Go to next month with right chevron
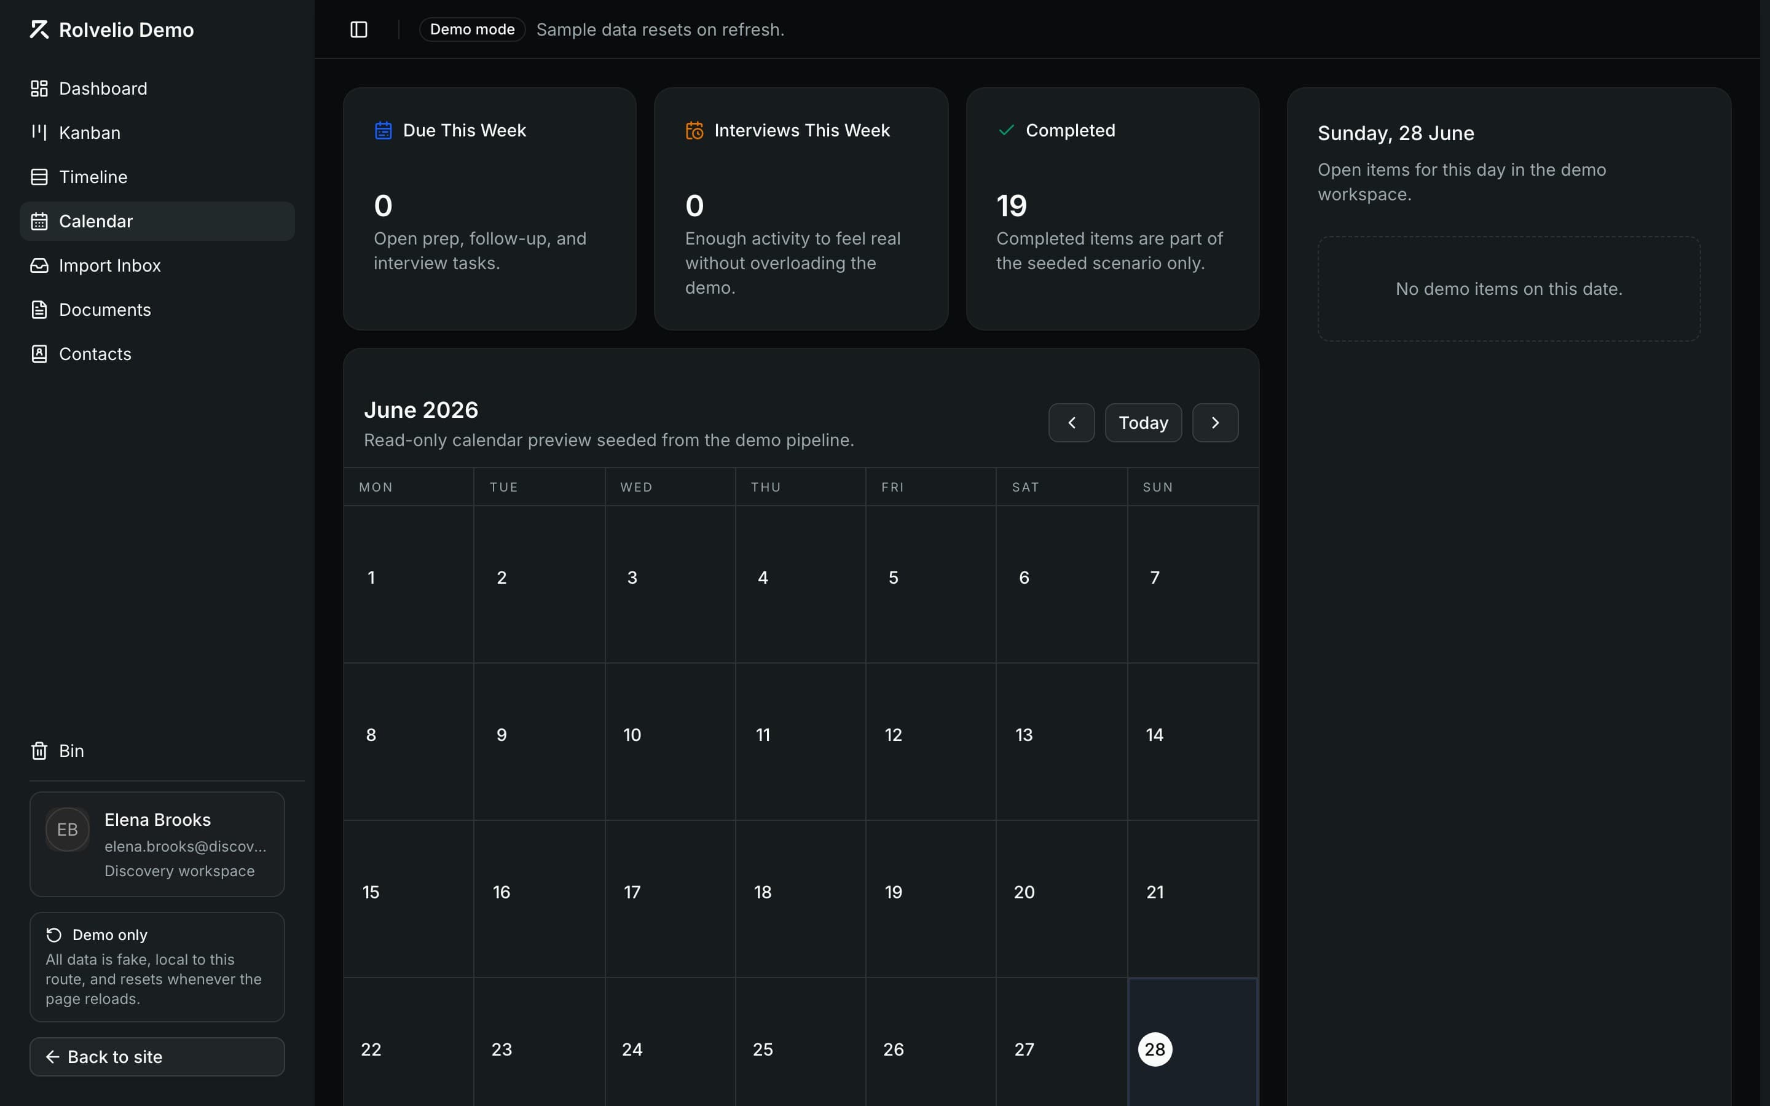This screenshot has height=1106, width=1770. click(x=1215, y=423)
